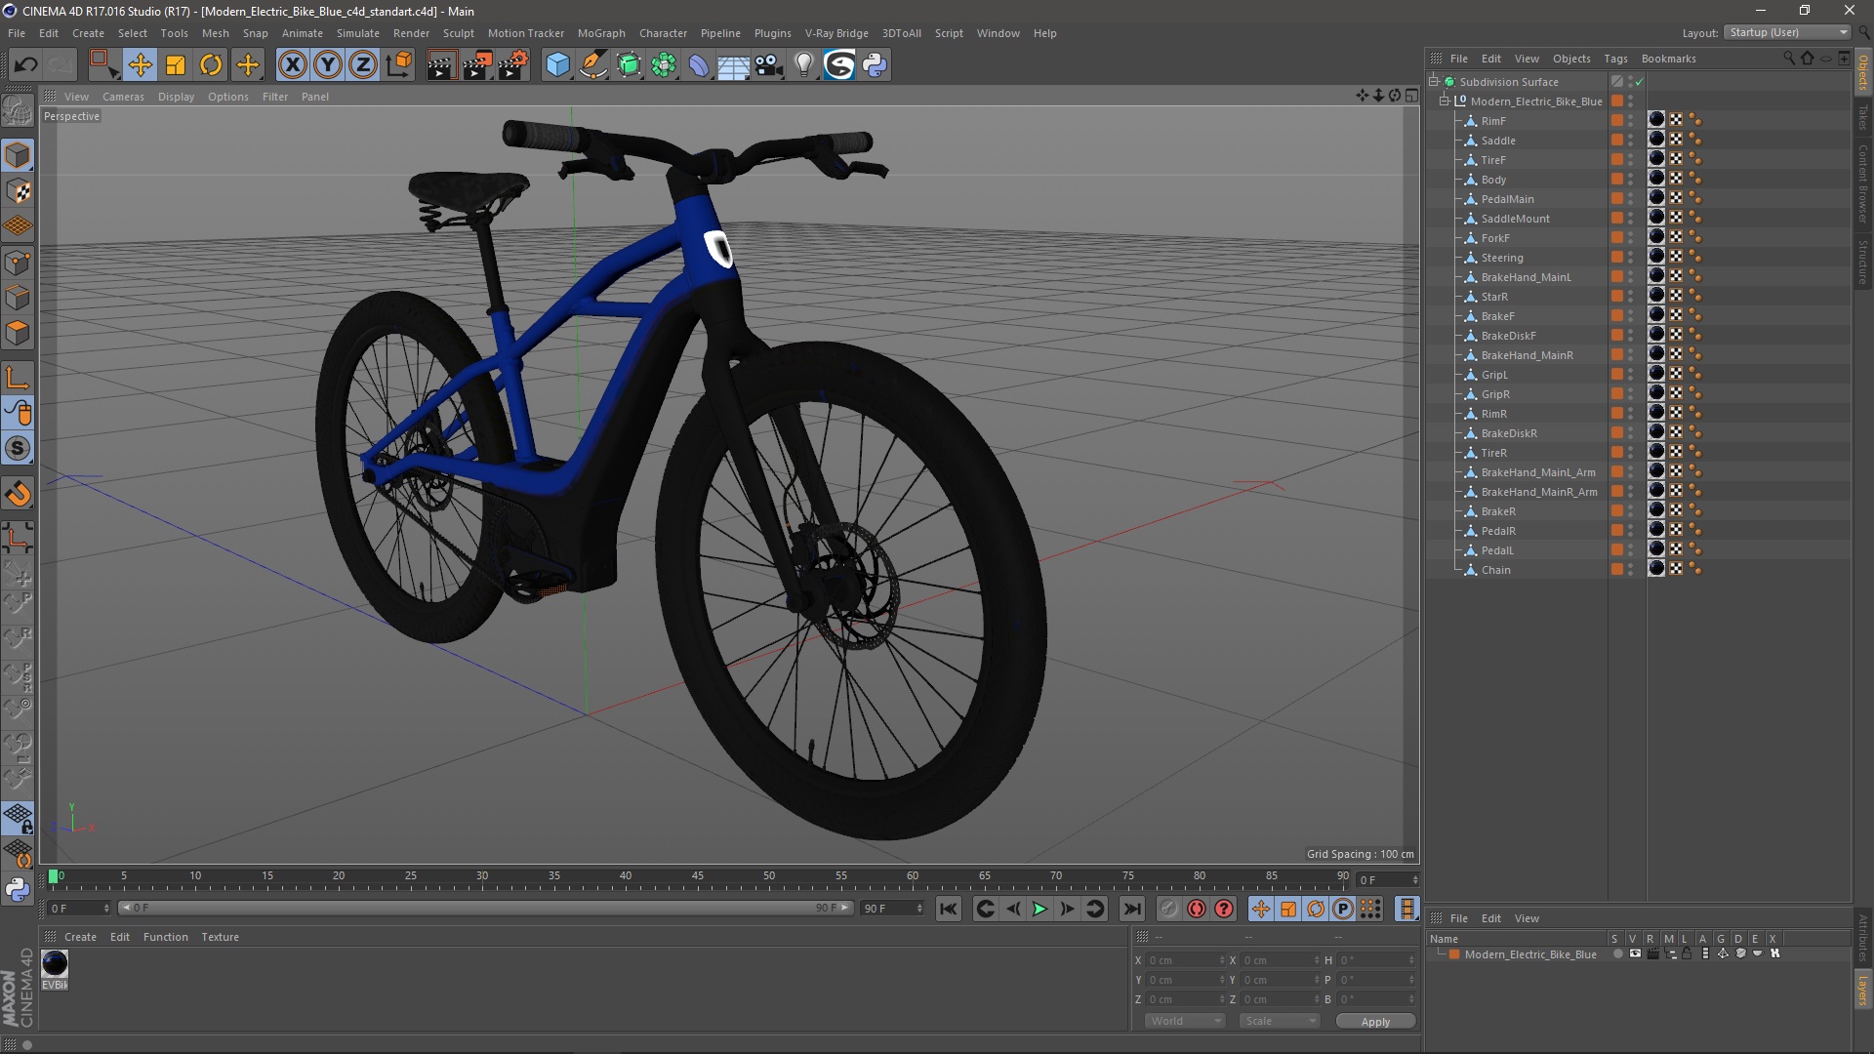Toggle the Y-axis lock

point(328,65)
